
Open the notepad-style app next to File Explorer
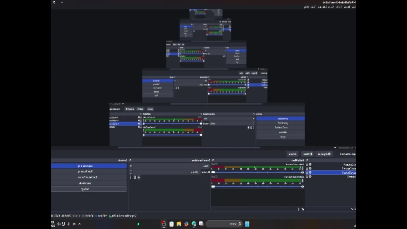[171, 224]
